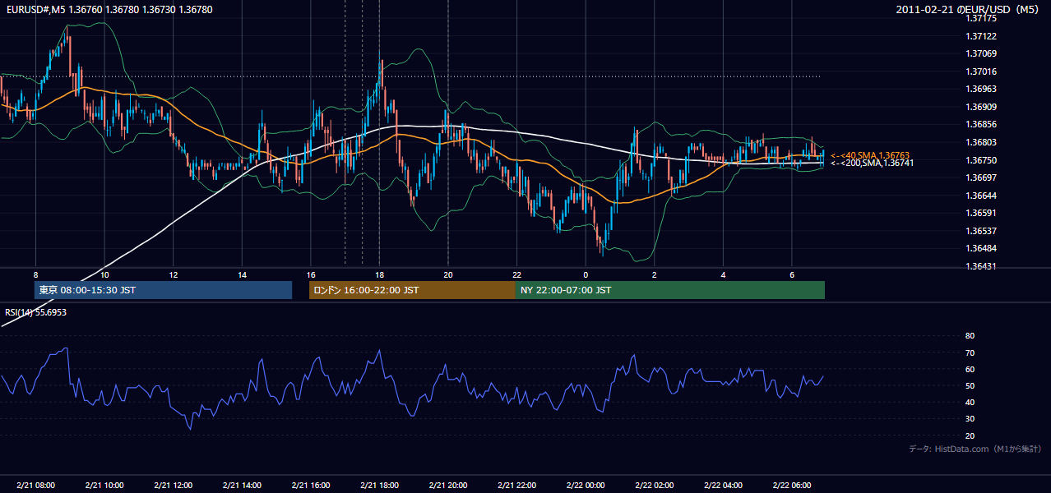Select hour 10 tick under the price chart
The height and width of the screenshot is (493, 1051).
[104, 274]
